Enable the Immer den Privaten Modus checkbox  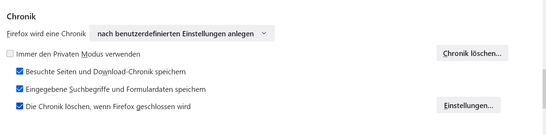[x=10, y=54]
